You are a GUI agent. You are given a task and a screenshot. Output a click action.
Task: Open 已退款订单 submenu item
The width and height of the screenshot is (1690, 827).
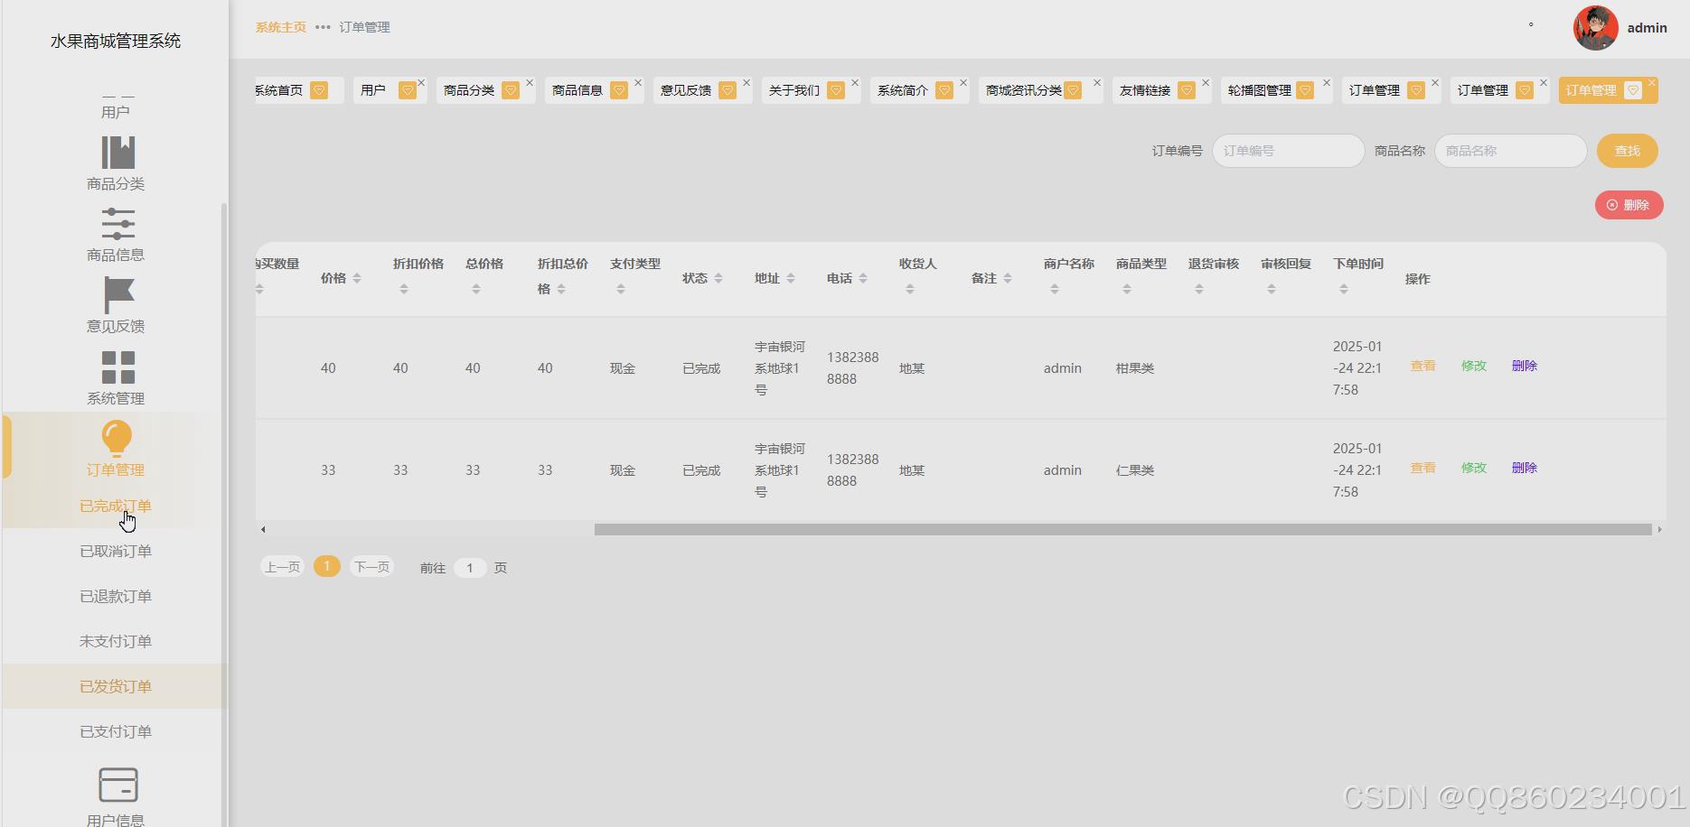pyautogui.click(x=116, y=596)
